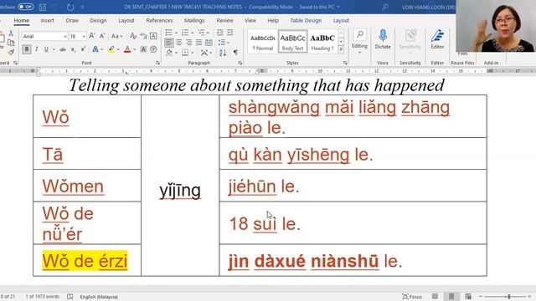Open Line and Paragraph Spacing dropdown
This screenshot has width=536, height=301.
tap(223, 43)
